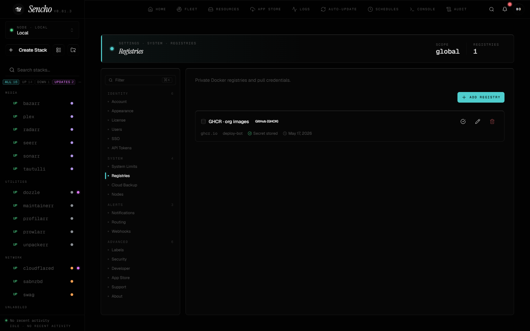The width and height of the screenshot is (530, 331).
Task: Focus the Search stacks field
Action: click(x=42, y=70)
